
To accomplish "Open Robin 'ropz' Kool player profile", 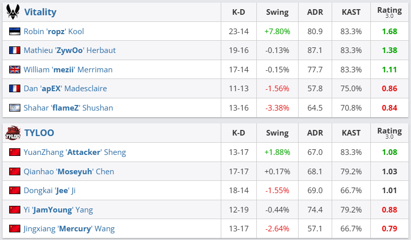I will pos(53,32).
